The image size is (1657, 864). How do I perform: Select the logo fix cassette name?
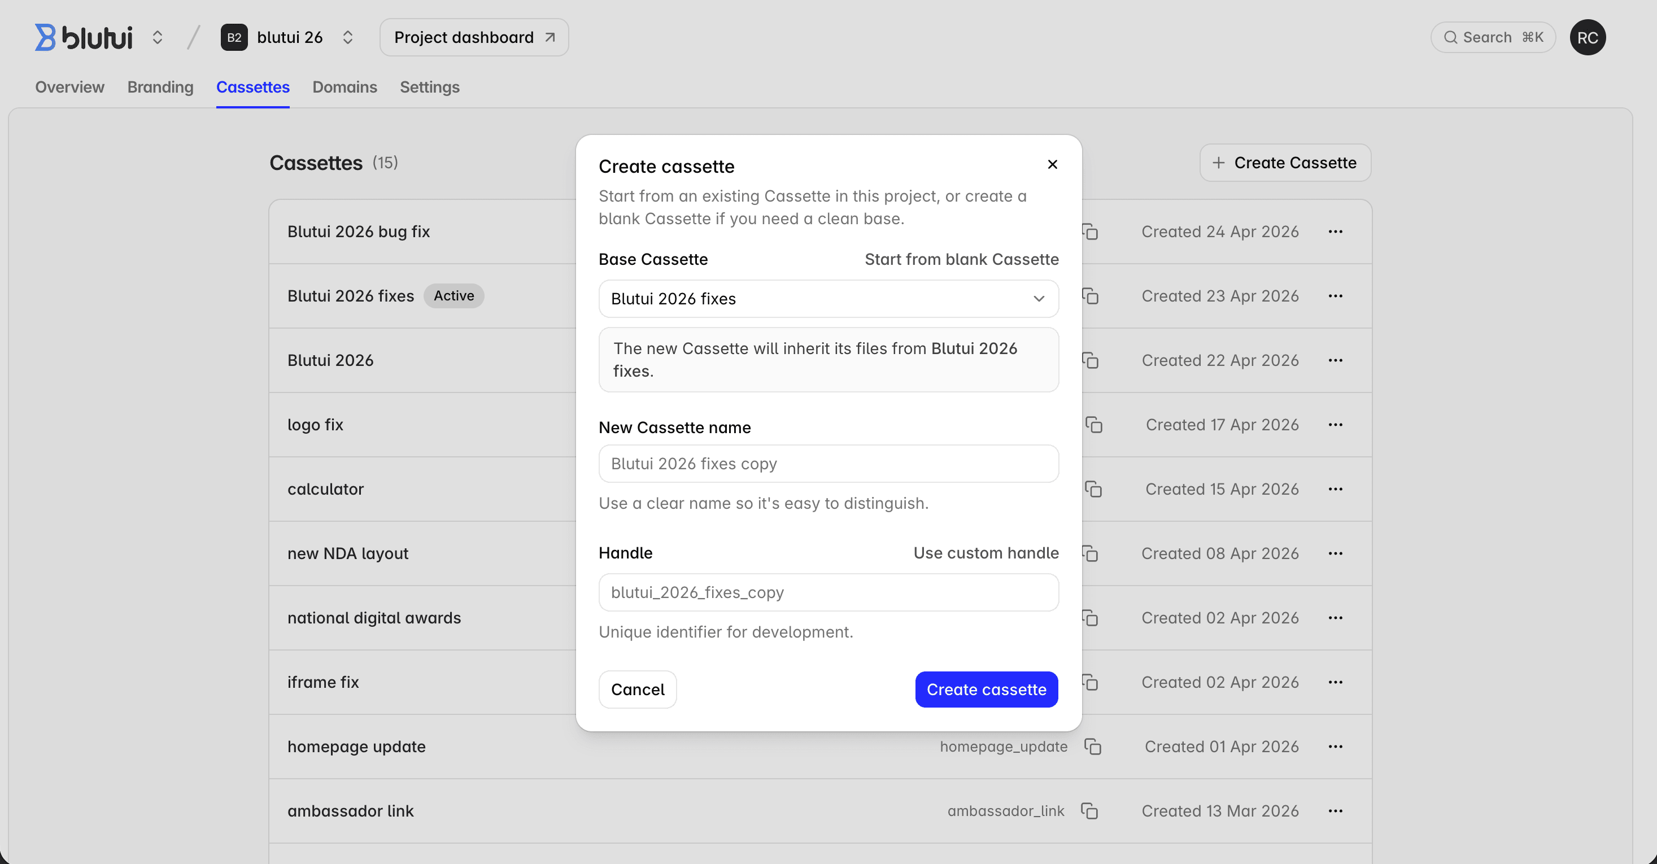(x=315, y=425)
